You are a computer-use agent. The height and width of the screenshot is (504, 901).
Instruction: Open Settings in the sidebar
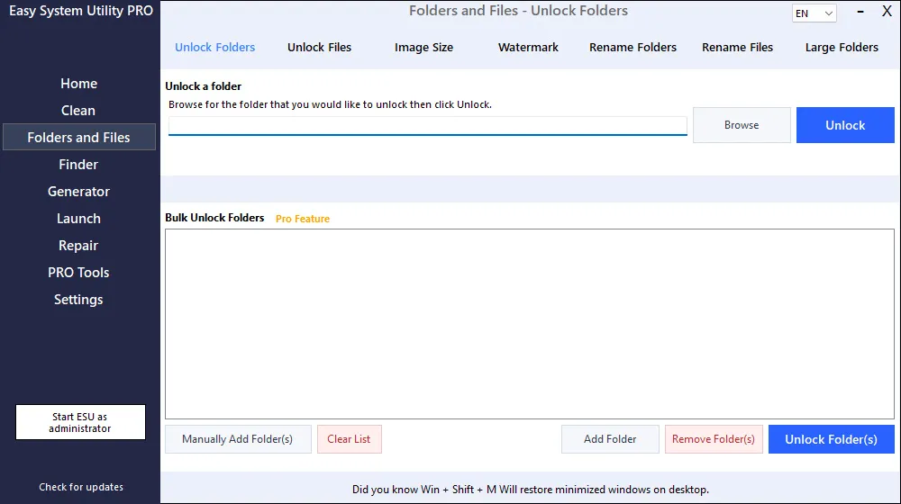(78, 299)
